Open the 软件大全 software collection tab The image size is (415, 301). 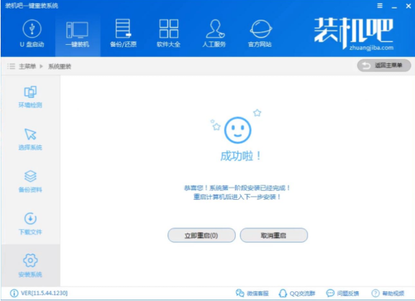click(x=168, y=34)
